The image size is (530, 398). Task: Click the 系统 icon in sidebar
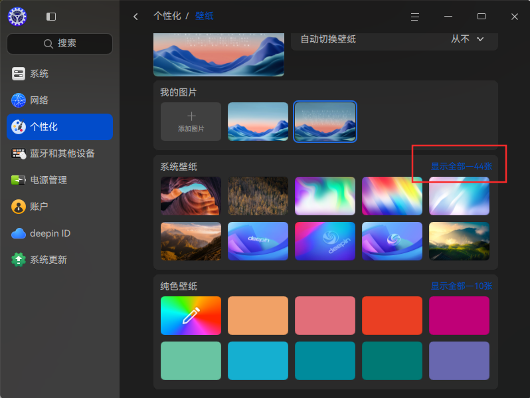point(19,73)
